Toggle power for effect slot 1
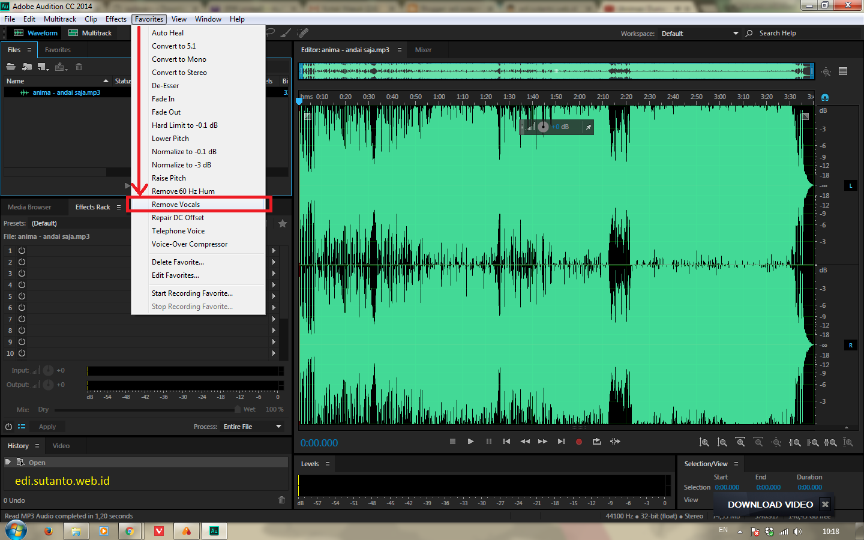This screenshot has height=540, width=864. coord(22,251)
